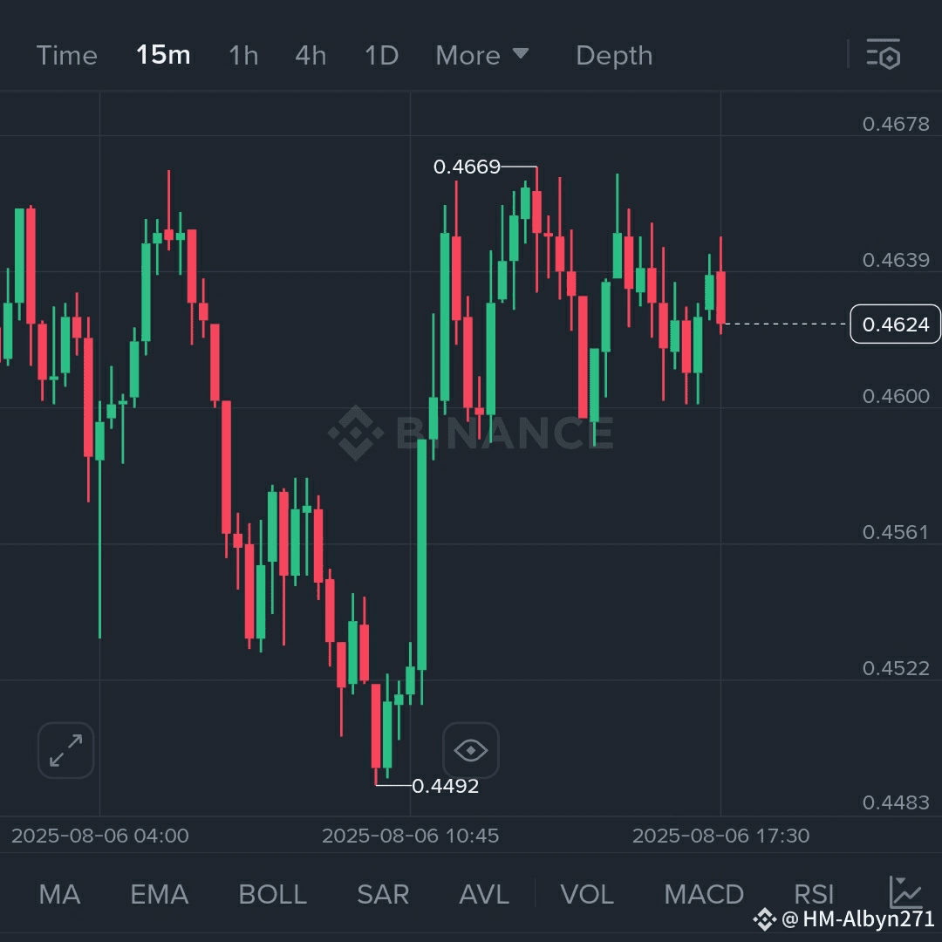Switch to the 1D timeframe
This screenshot has height=942, width=942.
381,55
